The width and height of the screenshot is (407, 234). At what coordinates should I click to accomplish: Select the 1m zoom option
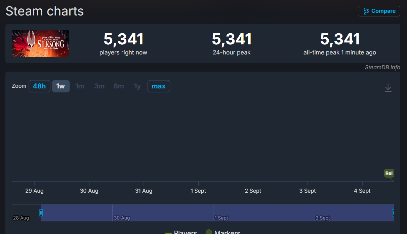pyautogui.click(x=80, y=86)
